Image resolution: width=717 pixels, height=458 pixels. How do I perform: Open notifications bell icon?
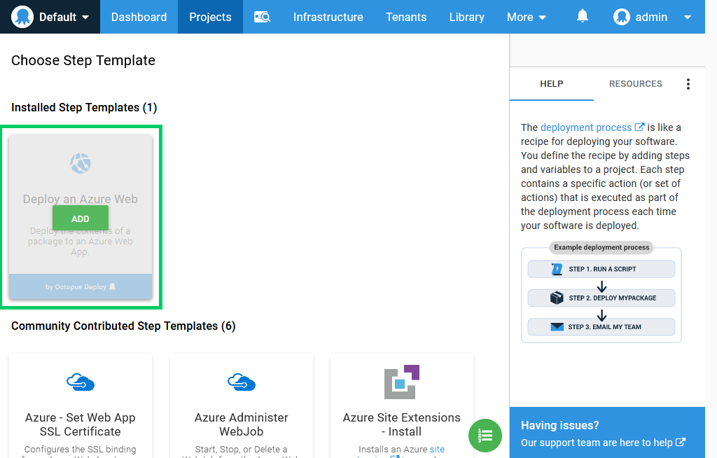582,17
